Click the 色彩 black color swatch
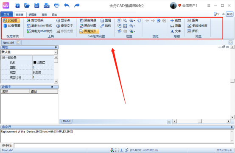This screenshot has height=153, width=235. (35, 62)
